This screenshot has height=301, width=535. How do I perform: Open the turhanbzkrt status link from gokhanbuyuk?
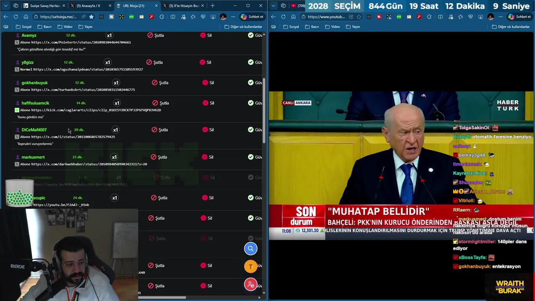click(x=83, y=89)
